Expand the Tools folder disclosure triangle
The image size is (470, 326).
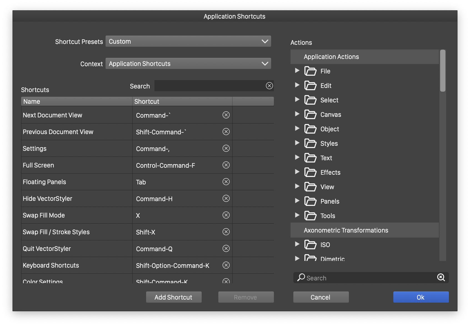[297, 215]
